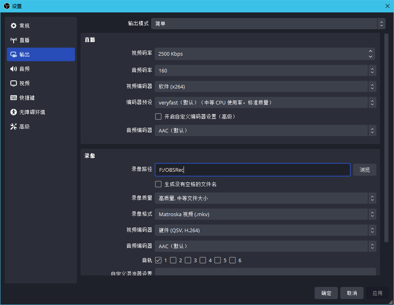Click the 录像路径 text field
Screen dimensions: 394x305
coord(253,170)
